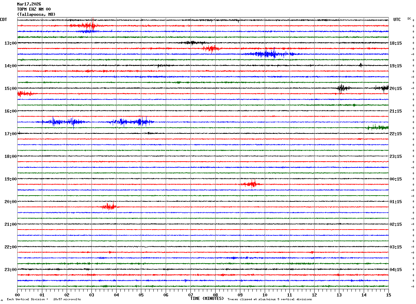Click minute 11 on the bottom axis
Image resolution: width=416 pixels, height=304 pixels.
coord(290,295)
